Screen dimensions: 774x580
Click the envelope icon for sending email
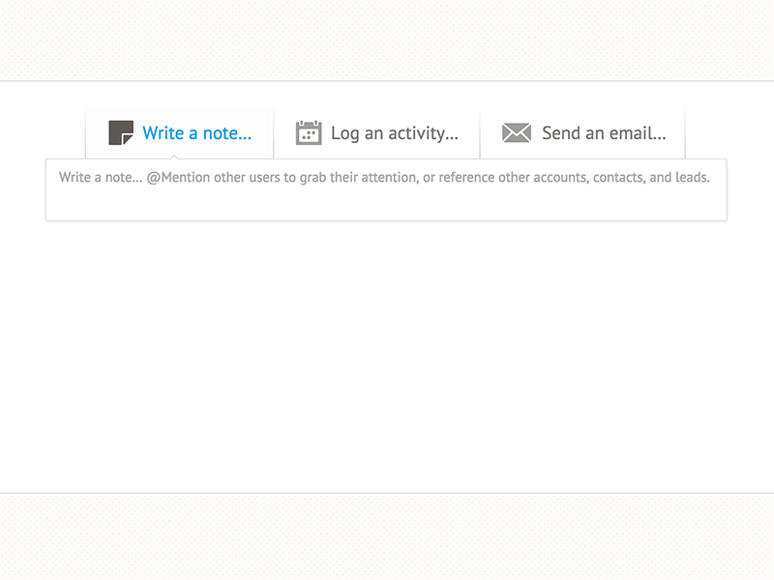coord(515,132)
